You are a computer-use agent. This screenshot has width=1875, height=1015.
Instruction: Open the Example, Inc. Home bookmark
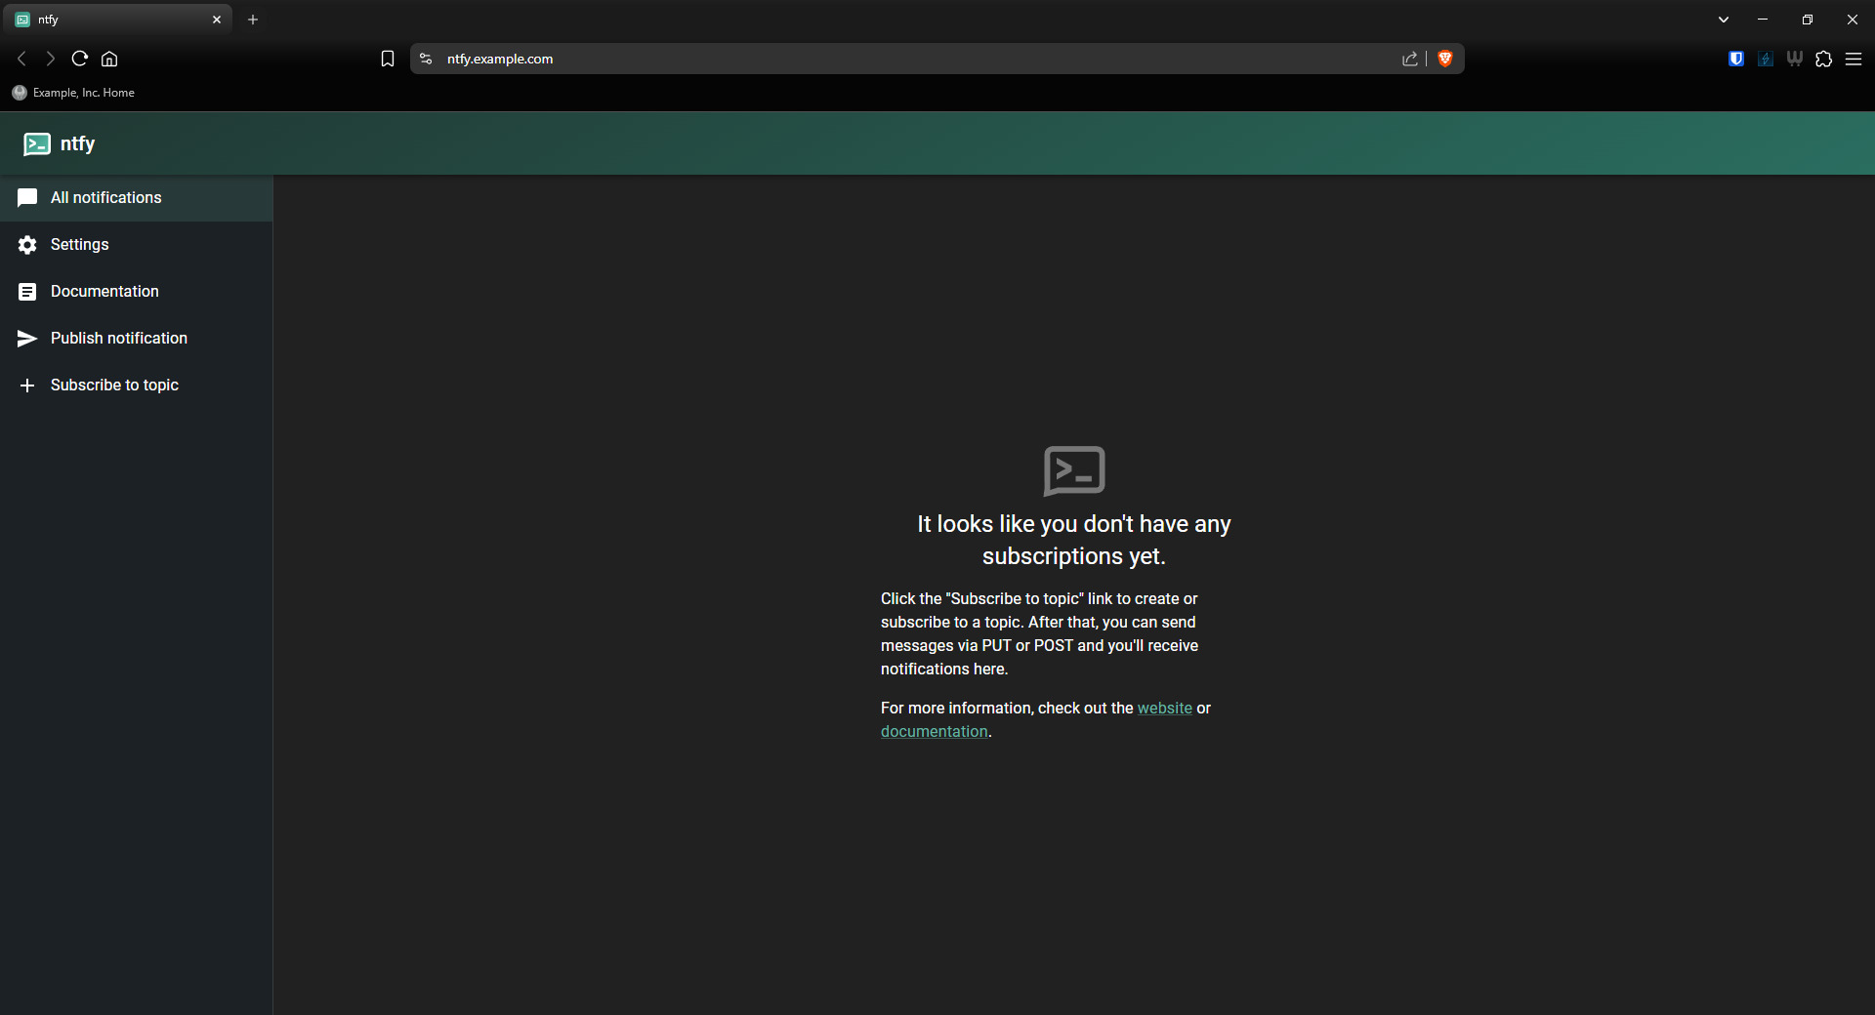tap(74, 93)
